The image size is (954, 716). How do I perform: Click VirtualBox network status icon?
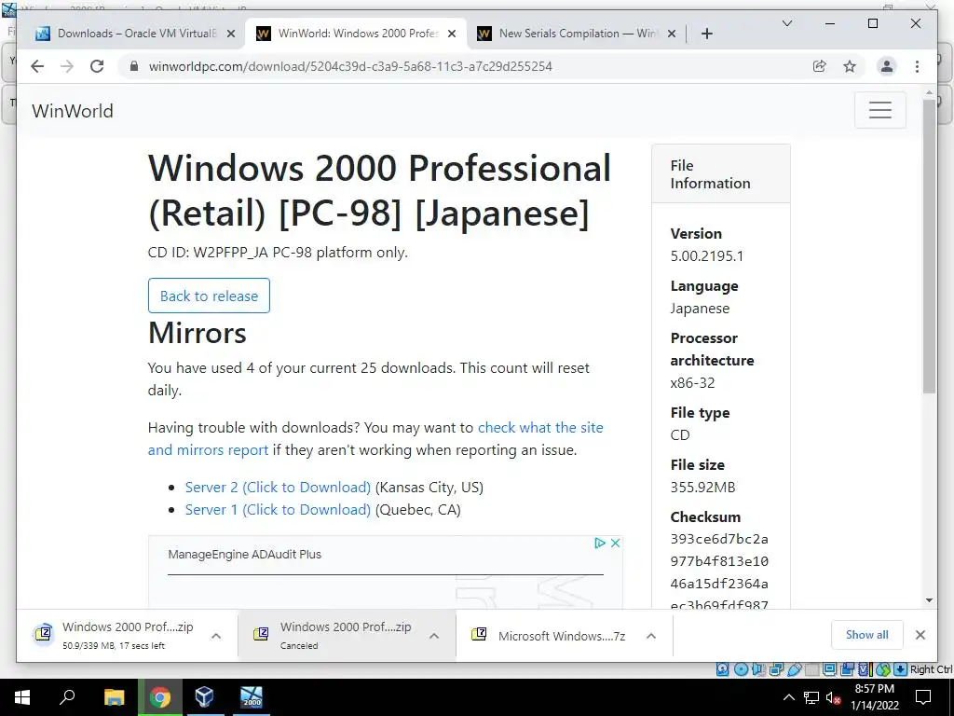(x=776, y=669)
